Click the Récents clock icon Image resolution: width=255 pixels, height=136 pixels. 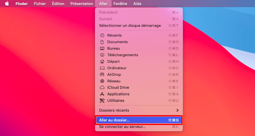tap(102, 35)
